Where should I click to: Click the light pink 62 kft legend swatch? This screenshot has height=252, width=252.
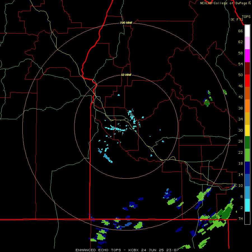[247, 43]
